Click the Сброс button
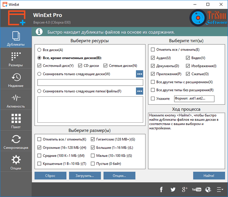 51,175
